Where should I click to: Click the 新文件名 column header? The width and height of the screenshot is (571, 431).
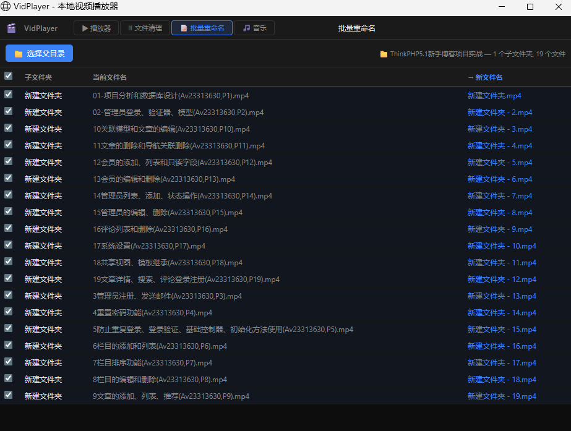pos(485,77)
